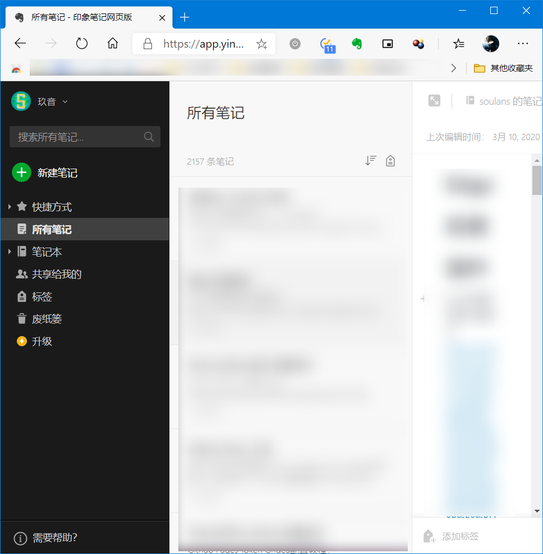Screen dimensions: 543x554
Task: Open 其他收藏夹 folder
Action: point(503,68)
